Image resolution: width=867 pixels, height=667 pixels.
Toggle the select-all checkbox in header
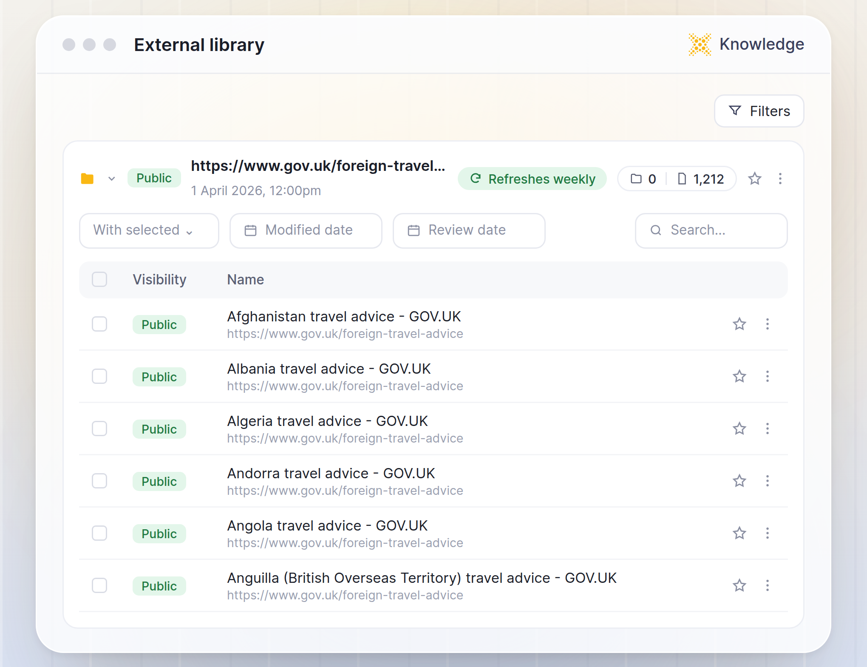99,279
